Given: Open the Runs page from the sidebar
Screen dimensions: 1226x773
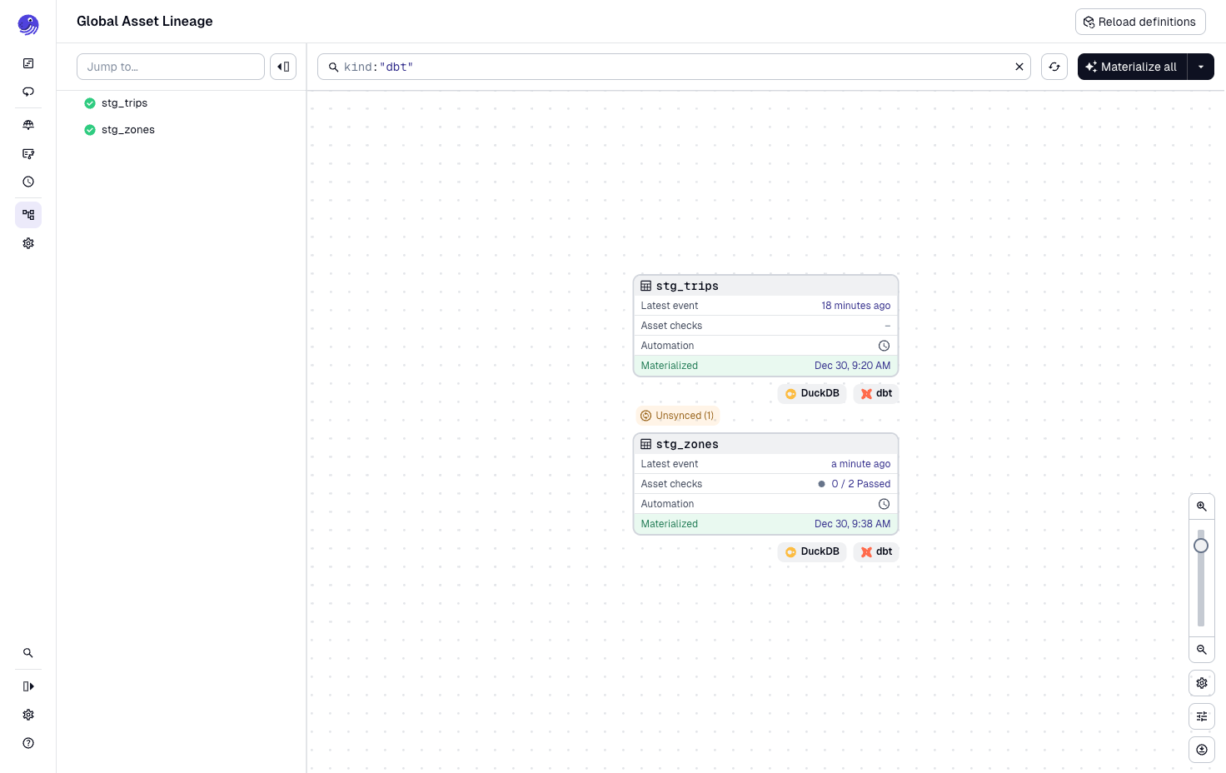Looking at the screenshot, I should [28, 92].
